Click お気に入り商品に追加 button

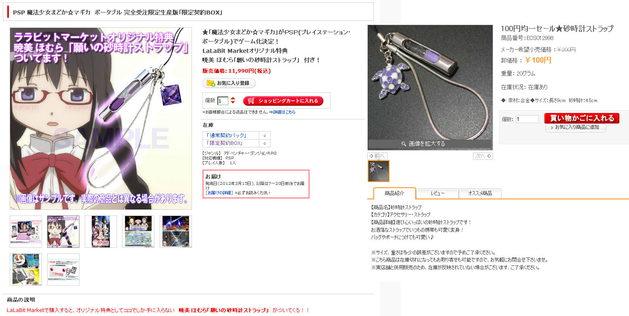[x=576, y=128]
